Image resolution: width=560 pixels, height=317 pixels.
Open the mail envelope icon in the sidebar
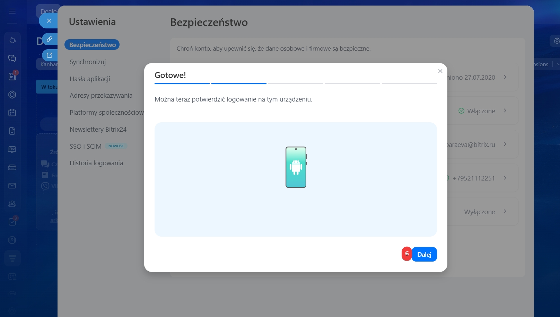pos(12,186)
